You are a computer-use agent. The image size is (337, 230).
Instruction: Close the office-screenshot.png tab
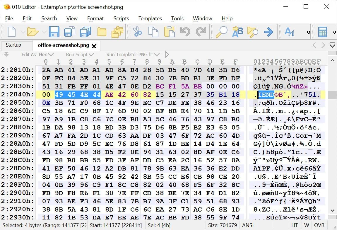point(94,46)
